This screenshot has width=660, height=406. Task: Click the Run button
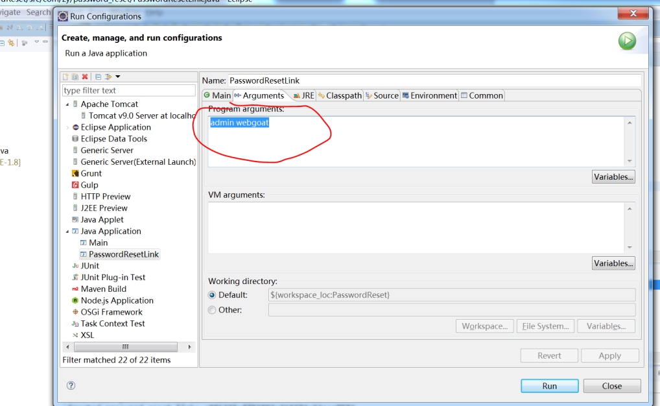pos(549,386)
